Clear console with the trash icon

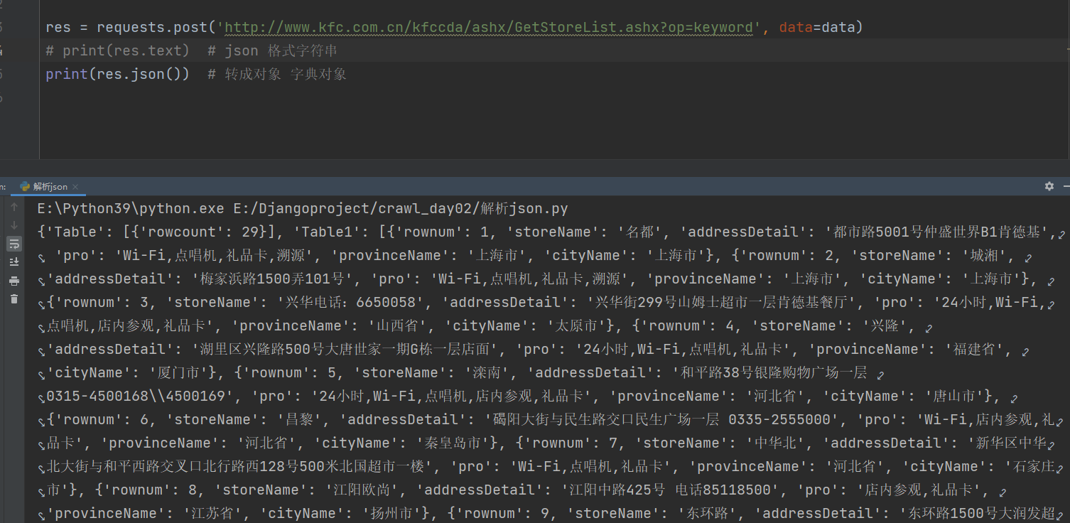tap(13, 299)
